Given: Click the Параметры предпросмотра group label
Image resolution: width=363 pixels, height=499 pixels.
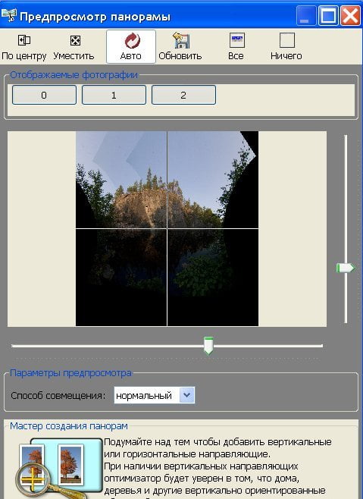Looking at the screenshot, I should pyautogui.click(x=70, y=373).
